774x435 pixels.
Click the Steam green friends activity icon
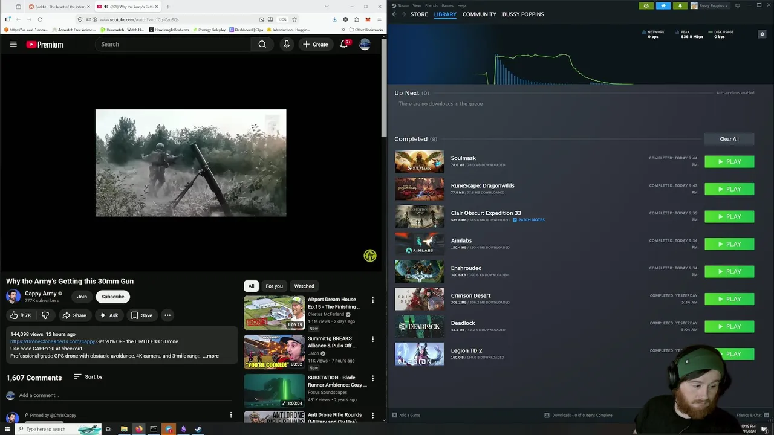646,5
